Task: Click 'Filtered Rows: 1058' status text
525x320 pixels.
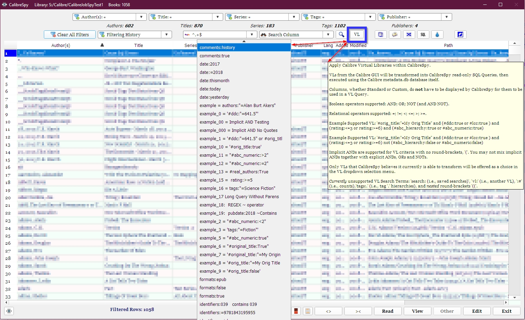Action: pyautogui.click(x=132, y=309)
